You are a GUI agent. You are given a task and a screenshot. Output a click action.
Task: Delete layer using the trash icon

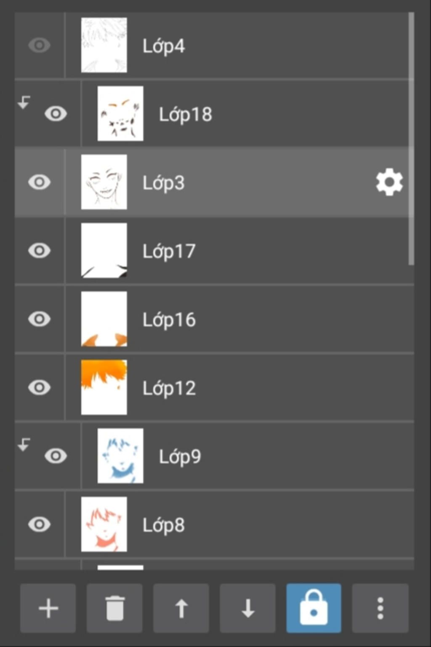(x=114, y=608)
